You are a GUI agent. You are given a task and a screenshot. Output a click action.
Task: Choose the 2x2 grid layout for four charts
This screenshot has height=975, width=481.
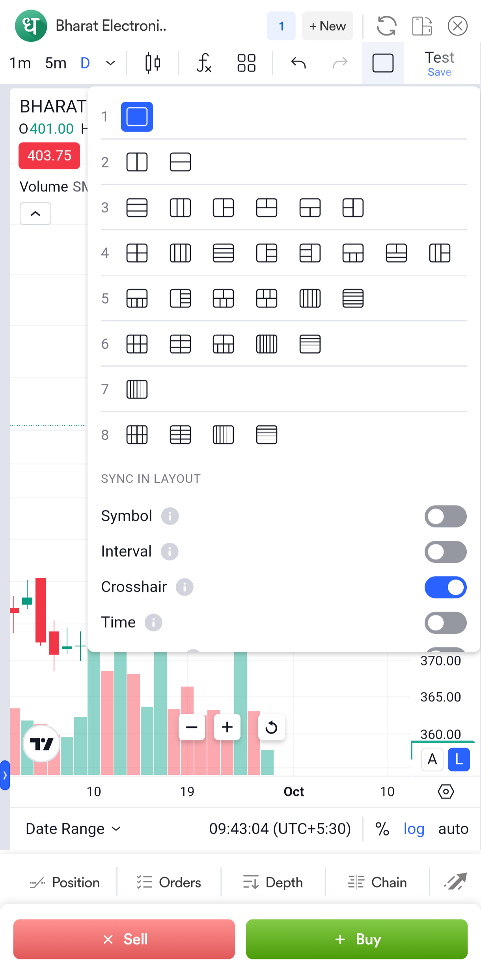137,253
